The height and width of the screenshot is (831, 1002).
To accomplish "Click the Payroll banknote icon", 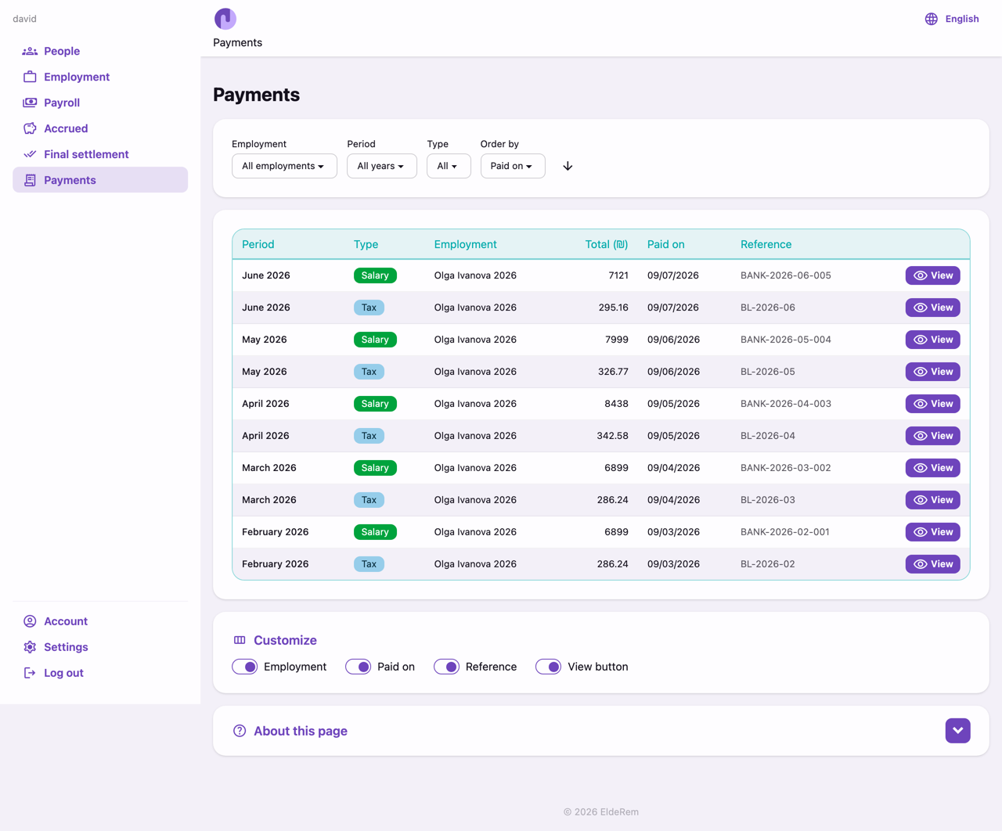I will click(30, 103).
